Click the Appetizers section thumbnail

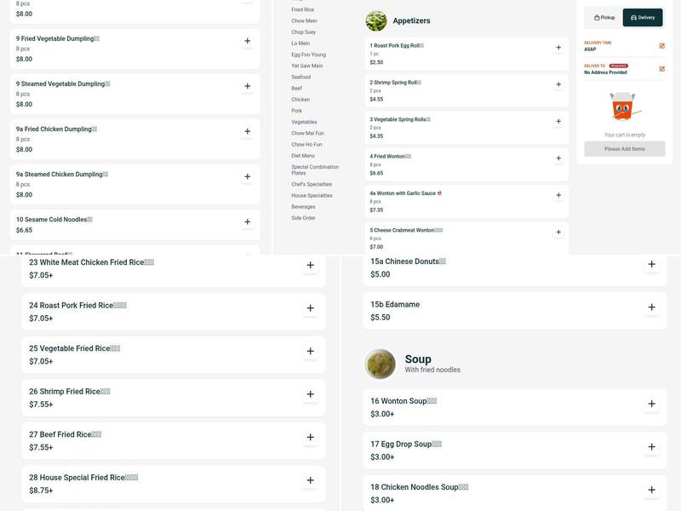(376, 21)
